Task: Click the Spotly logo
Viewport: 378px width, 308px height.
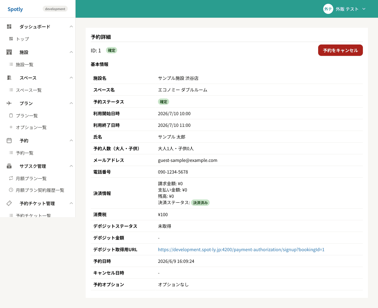Action: pyautogui.click(x=15, y=9)
